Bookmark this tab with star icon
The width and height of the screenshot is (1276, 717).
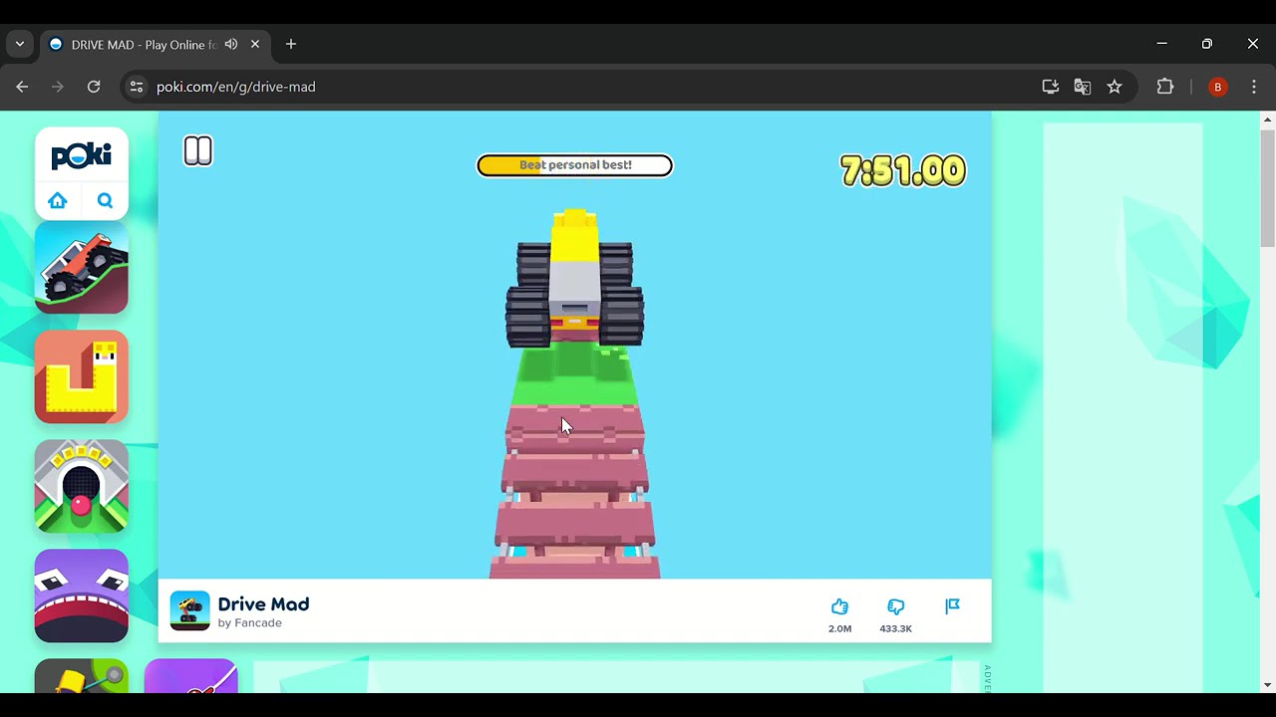[1115, 87]
